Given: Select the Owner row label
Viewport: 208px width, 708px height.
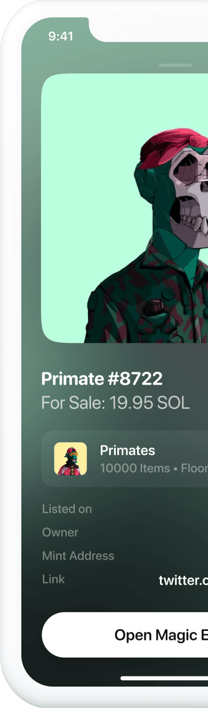Looking at the screenshot, I should [60, 532].
